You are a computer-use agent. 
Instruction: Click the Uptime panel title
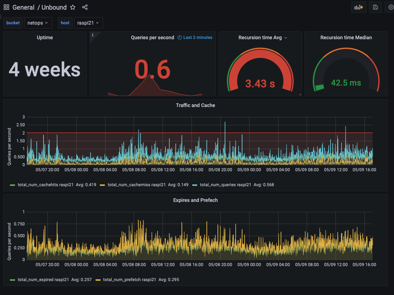click(45, 37)
